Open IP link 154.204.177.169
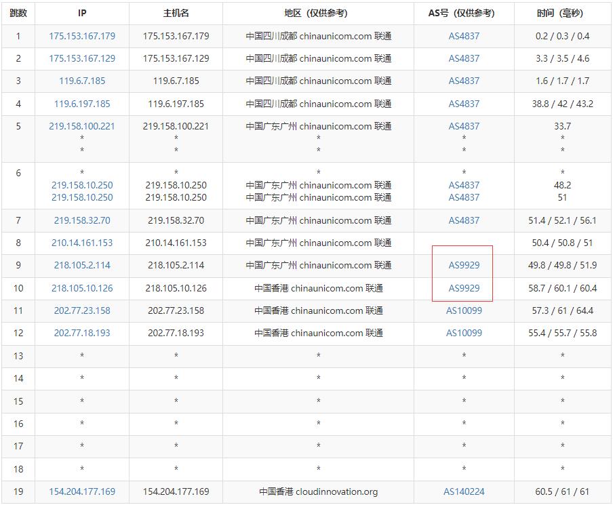Screen dimensions: 615x505 82,491
